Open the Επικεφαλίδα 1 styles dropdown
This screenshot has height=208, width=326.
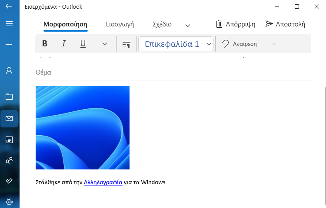coord(176,44)
